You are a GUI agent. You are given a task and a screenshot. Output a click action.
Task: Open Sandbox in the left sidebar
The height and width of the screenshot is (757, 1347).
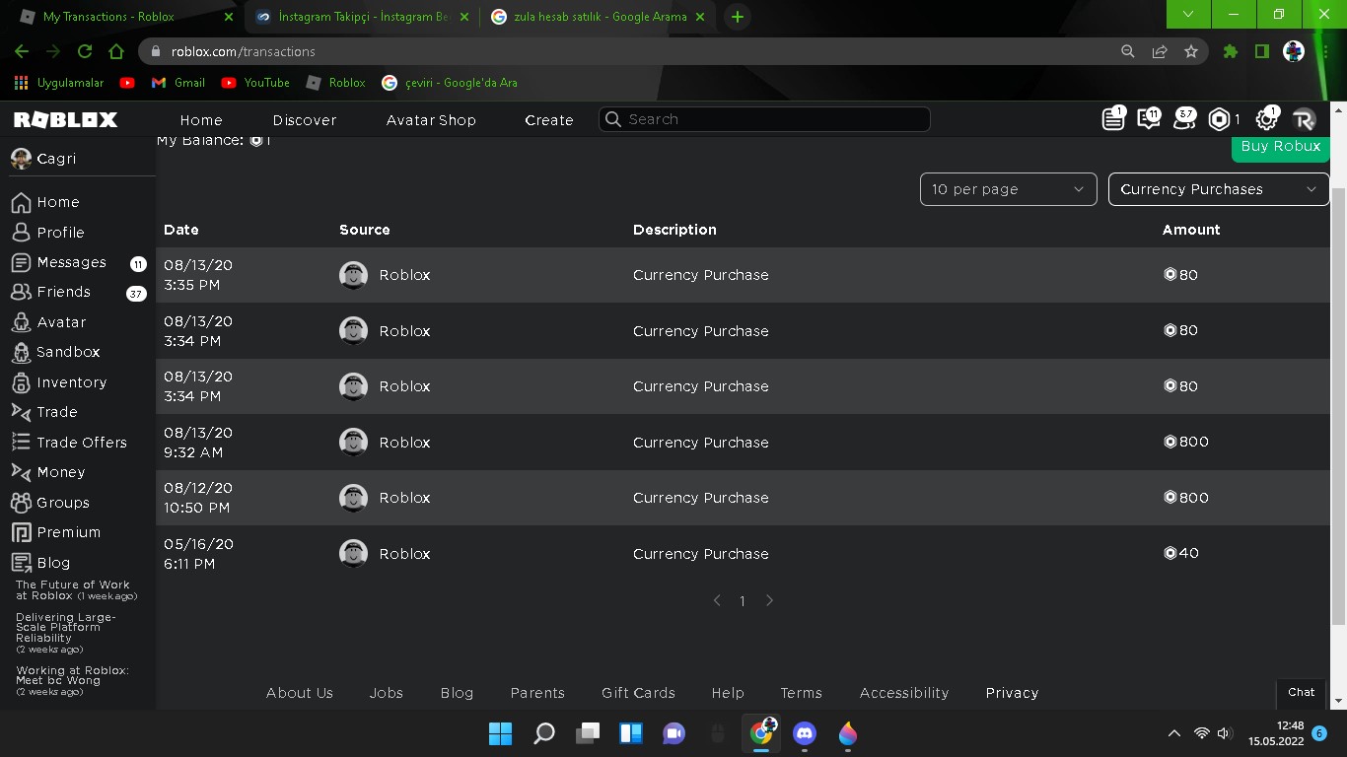click(55, 352)
